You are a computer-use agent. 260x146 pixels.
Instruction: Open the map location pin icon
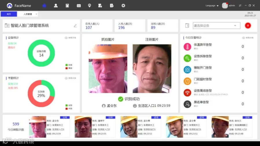[90, 6]
